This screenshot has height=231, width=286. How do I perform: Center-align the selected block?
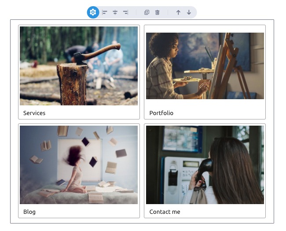[x=115, y=12]
